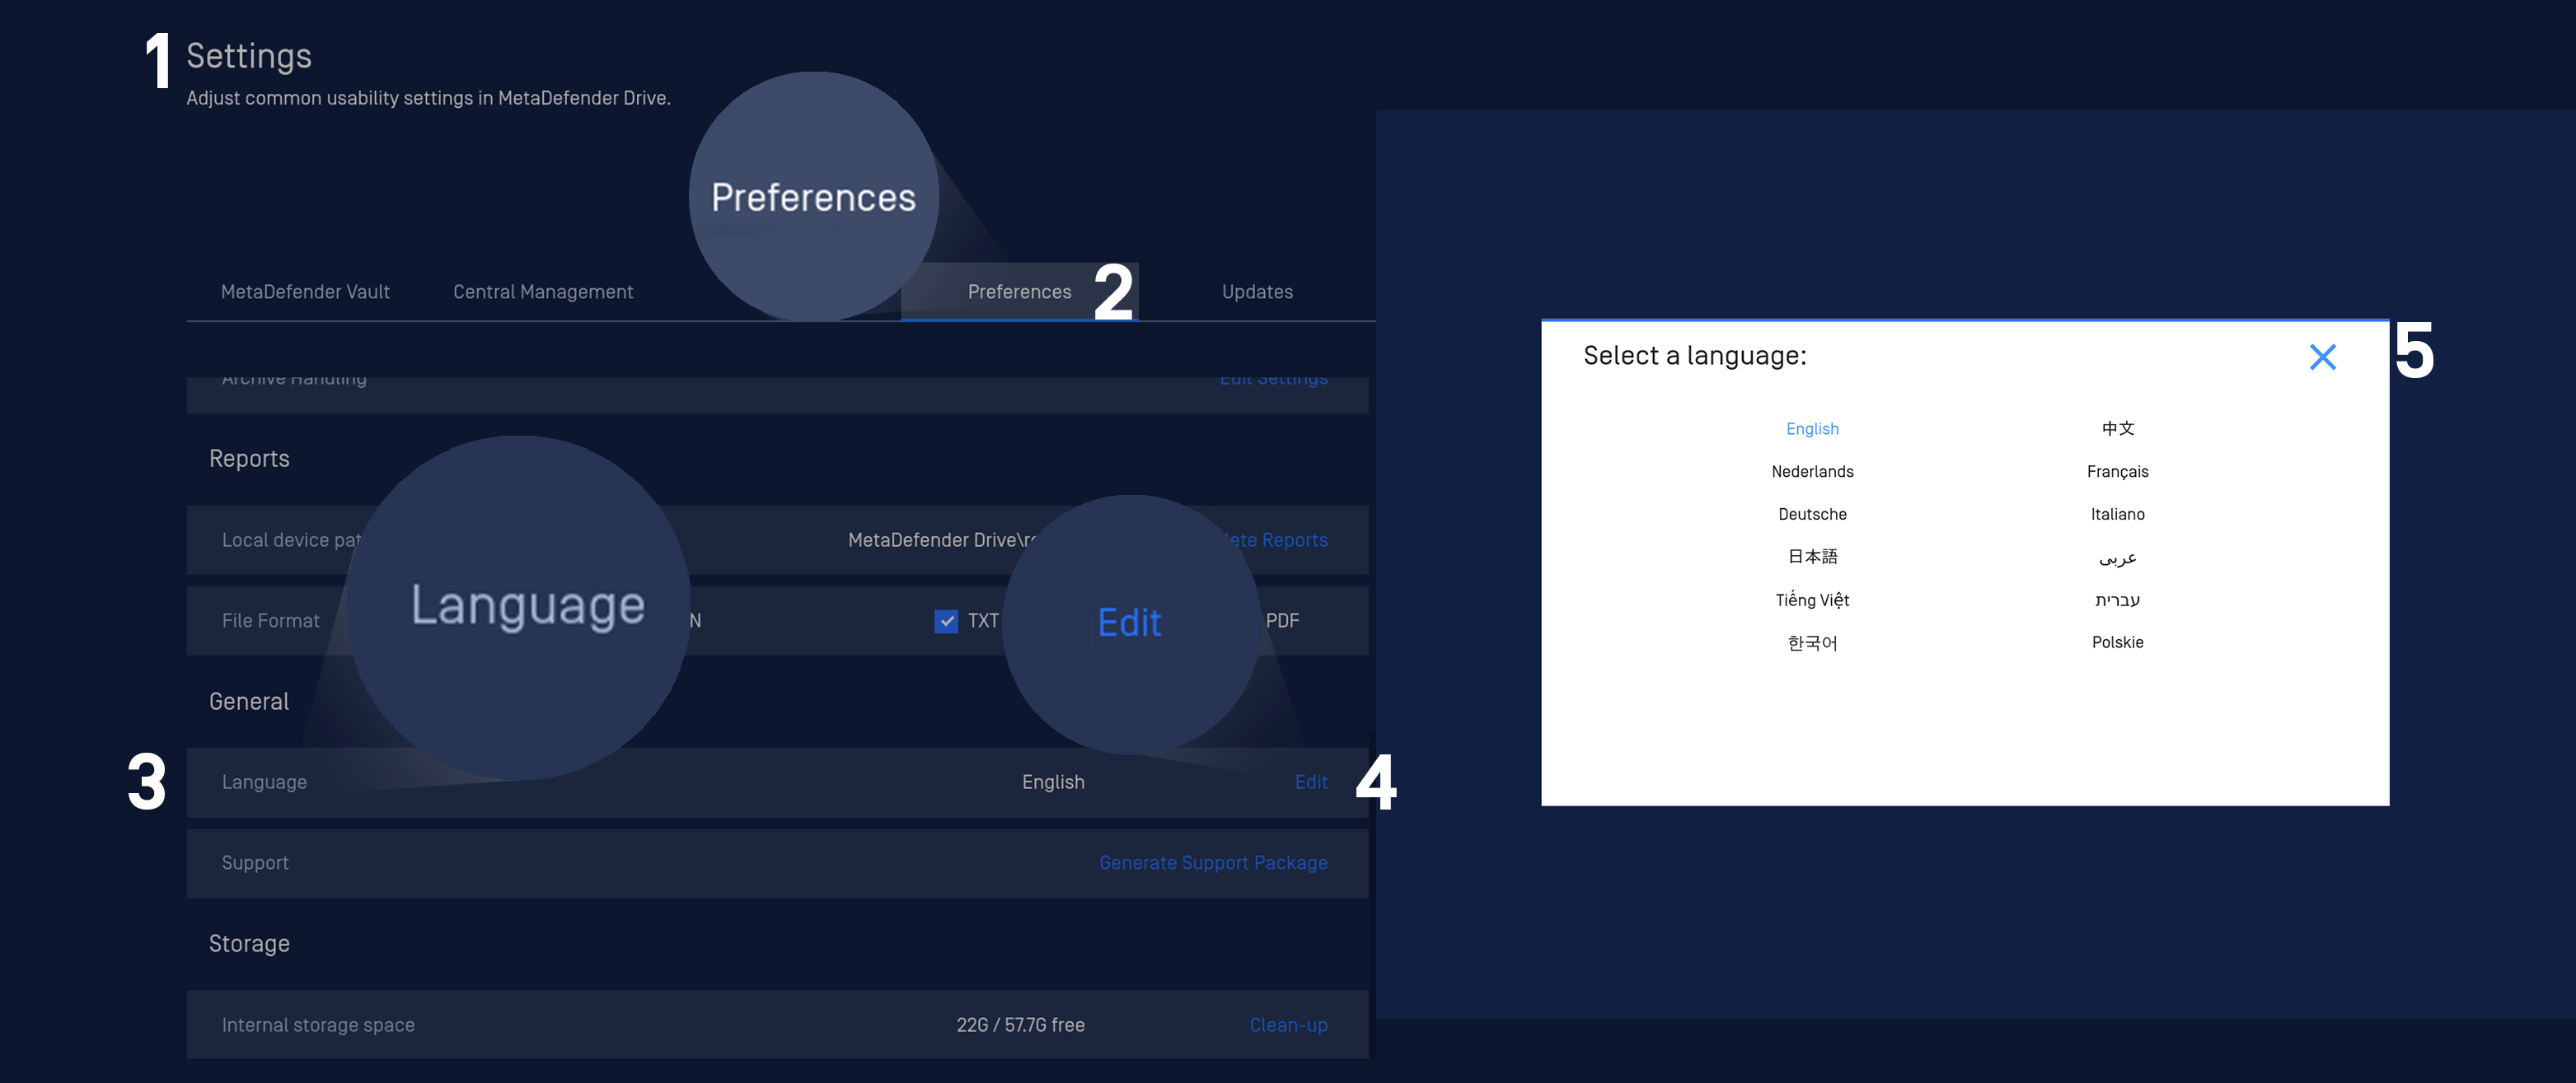The width and height of the screenshot is (2576, 1083).
Task: Click the General section heading
Action: (x=249, y=702)
